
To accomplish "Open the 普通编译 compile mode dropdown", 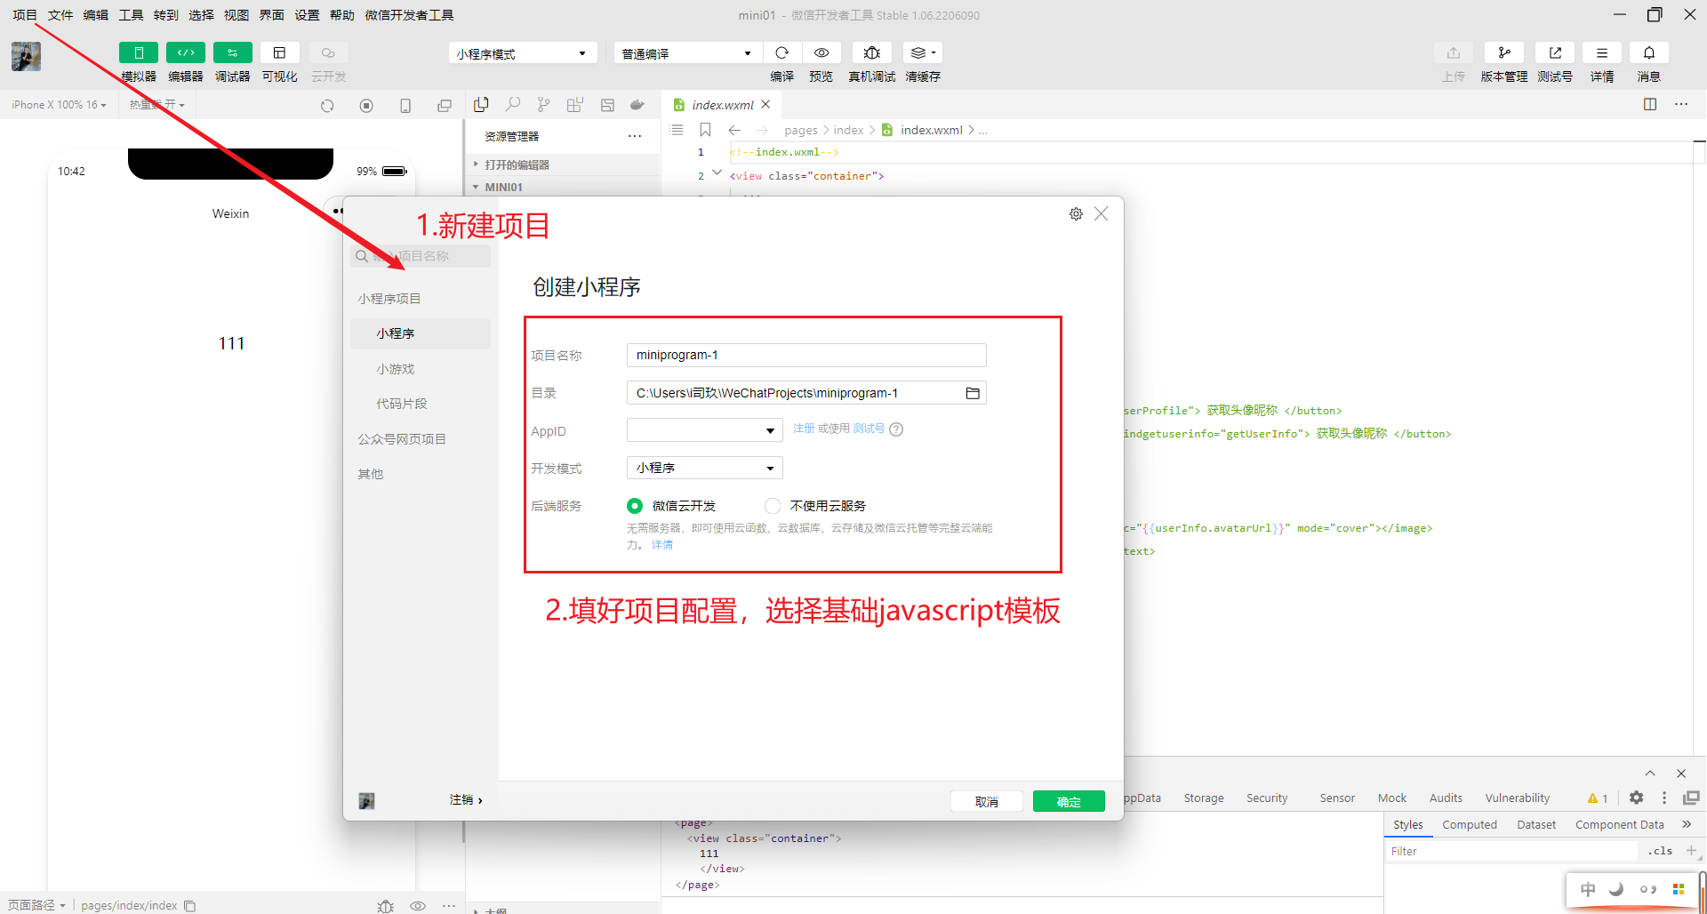I will point(687,53).
